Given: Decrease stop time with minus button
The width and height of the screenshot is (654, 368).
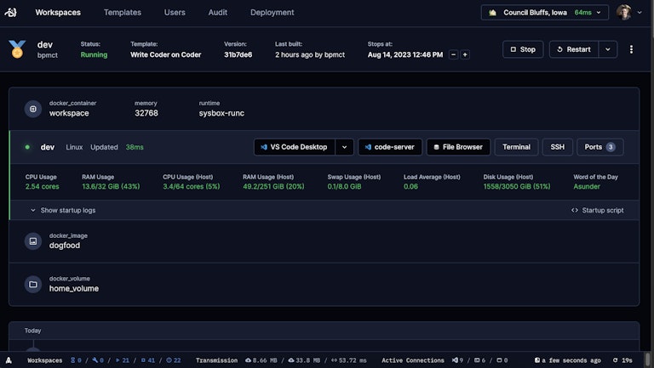Looking at the screenshot, I should click(454, 54).
